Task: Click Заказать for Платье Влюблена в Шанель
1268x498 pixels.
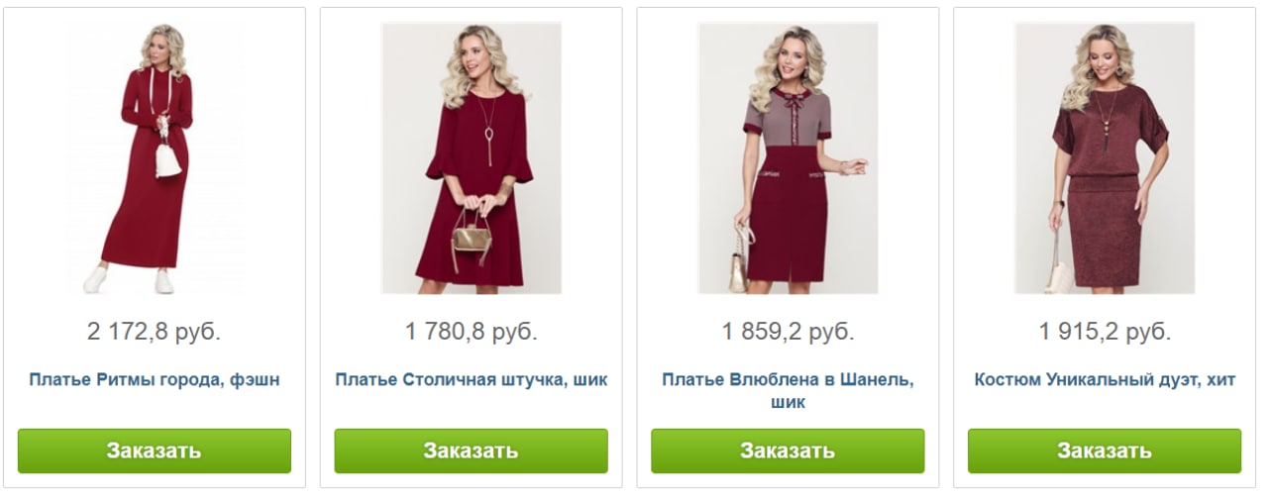Action: (x=788, y=450)
